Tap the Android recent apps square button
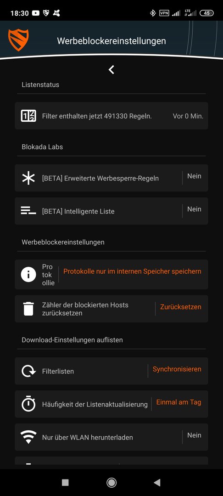223x496 pixels. click(65, 482)
